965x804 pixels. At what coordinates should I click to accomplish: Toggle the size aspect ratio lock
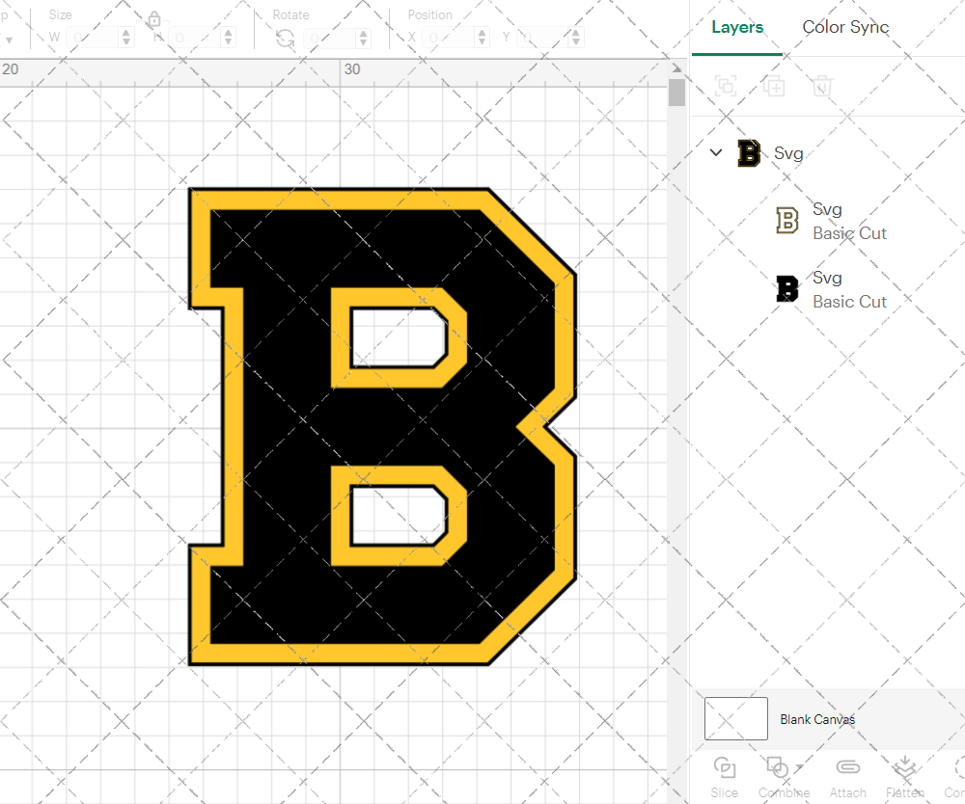coord(153,19)
